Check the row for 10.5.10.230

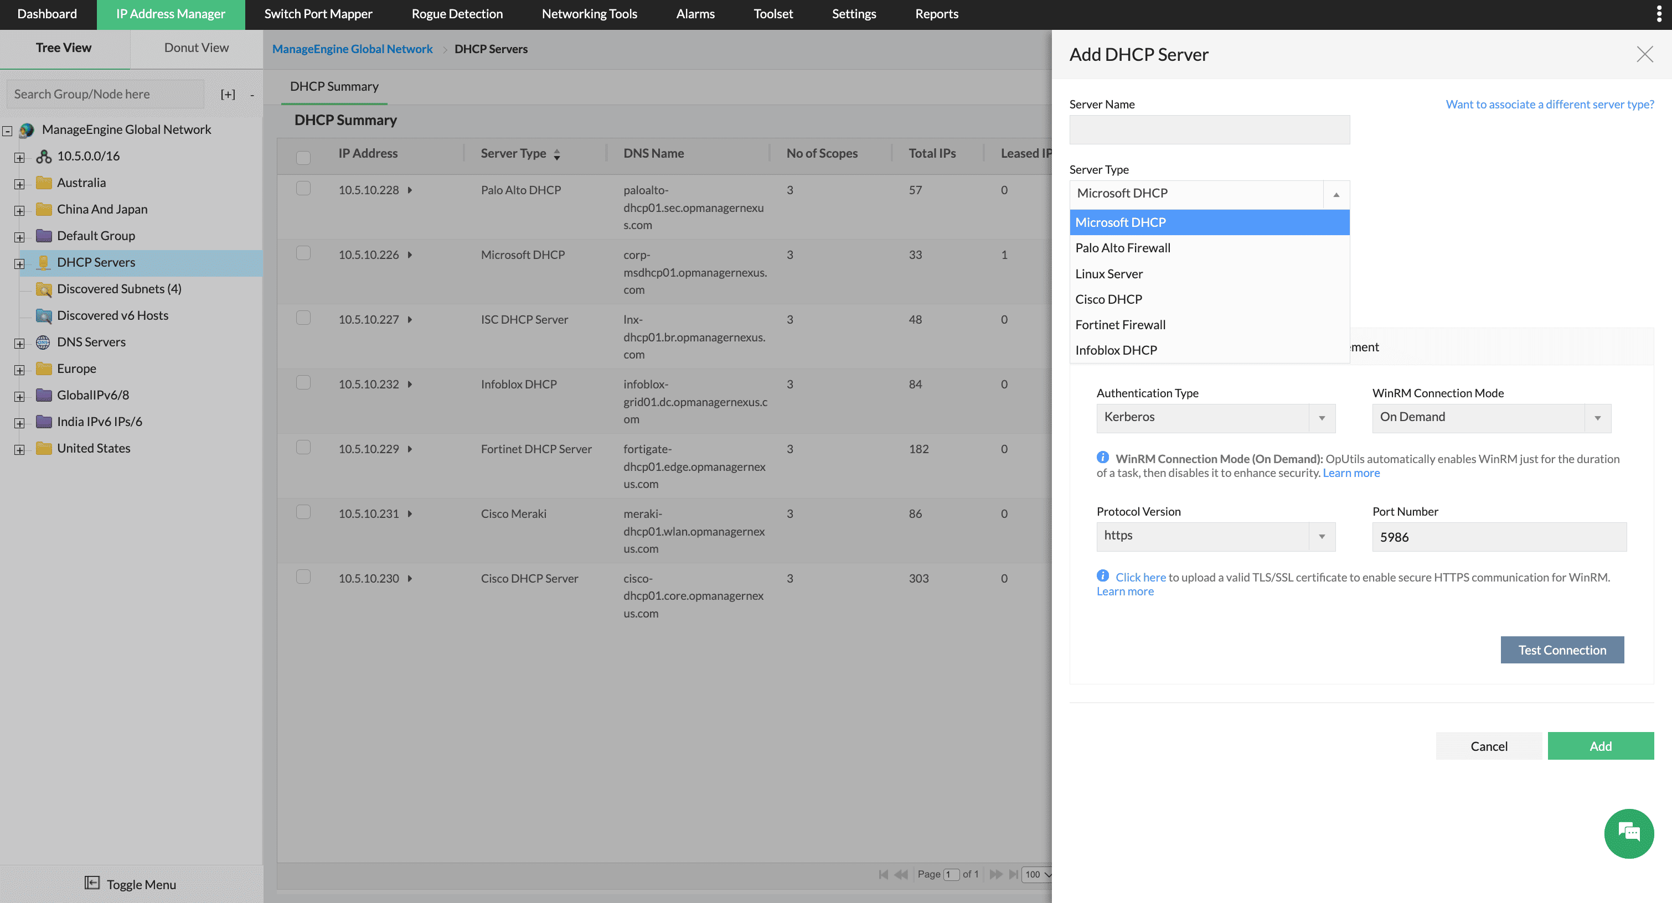303,577
